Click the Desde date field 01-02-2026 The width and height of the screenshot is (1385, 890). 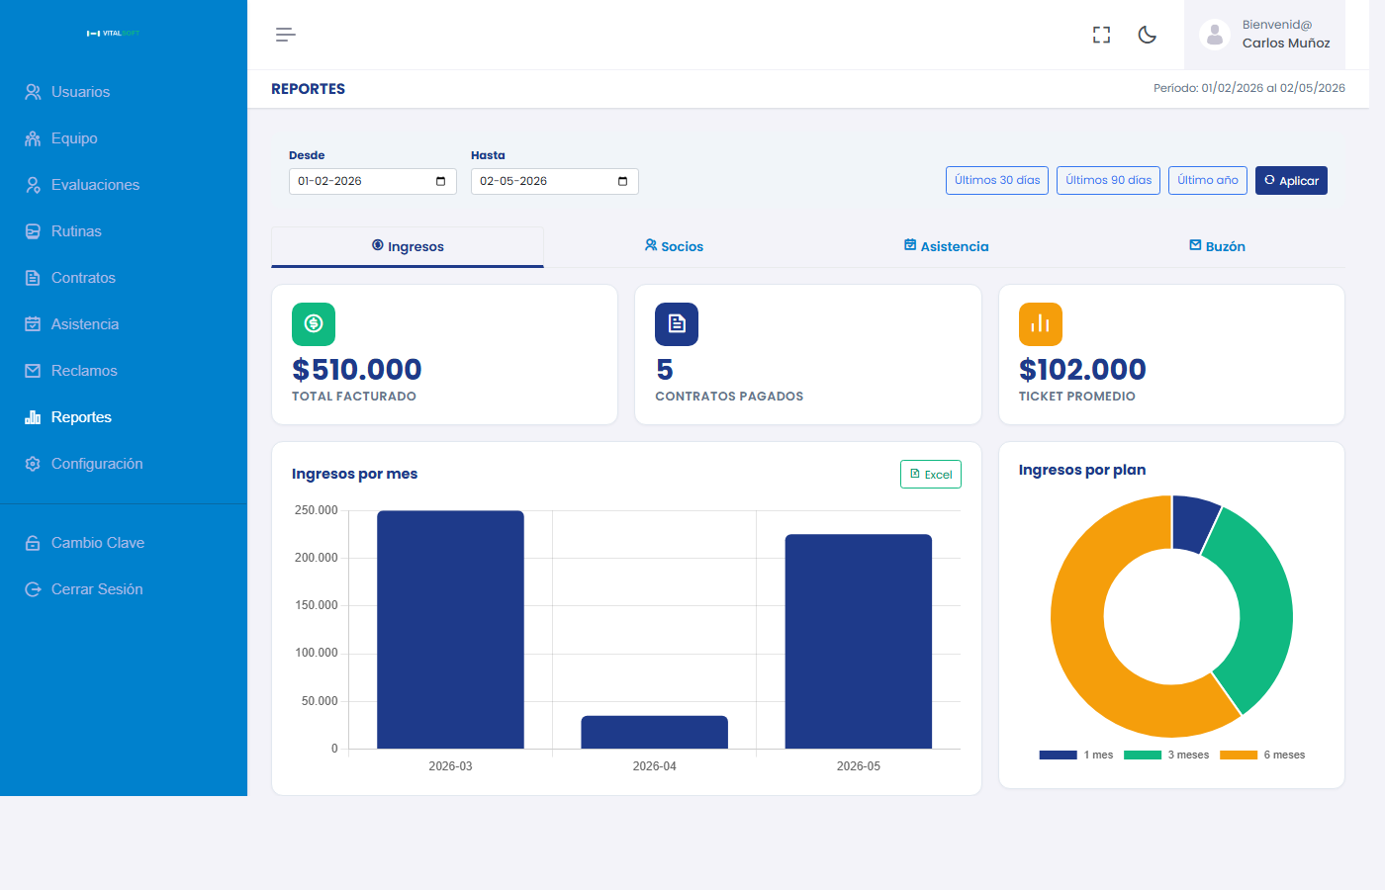coord(373,181)
